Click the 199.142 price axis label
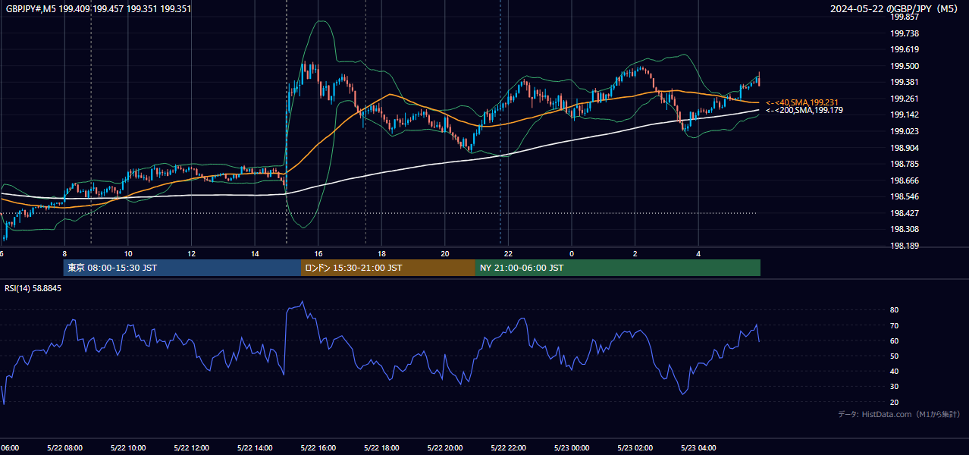The height and width of the screenshot is (455, 969). coord(904,115)
